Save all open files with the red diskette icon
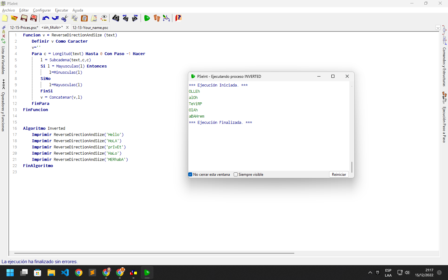The image size is (448, 280). (x=33, y=18)
